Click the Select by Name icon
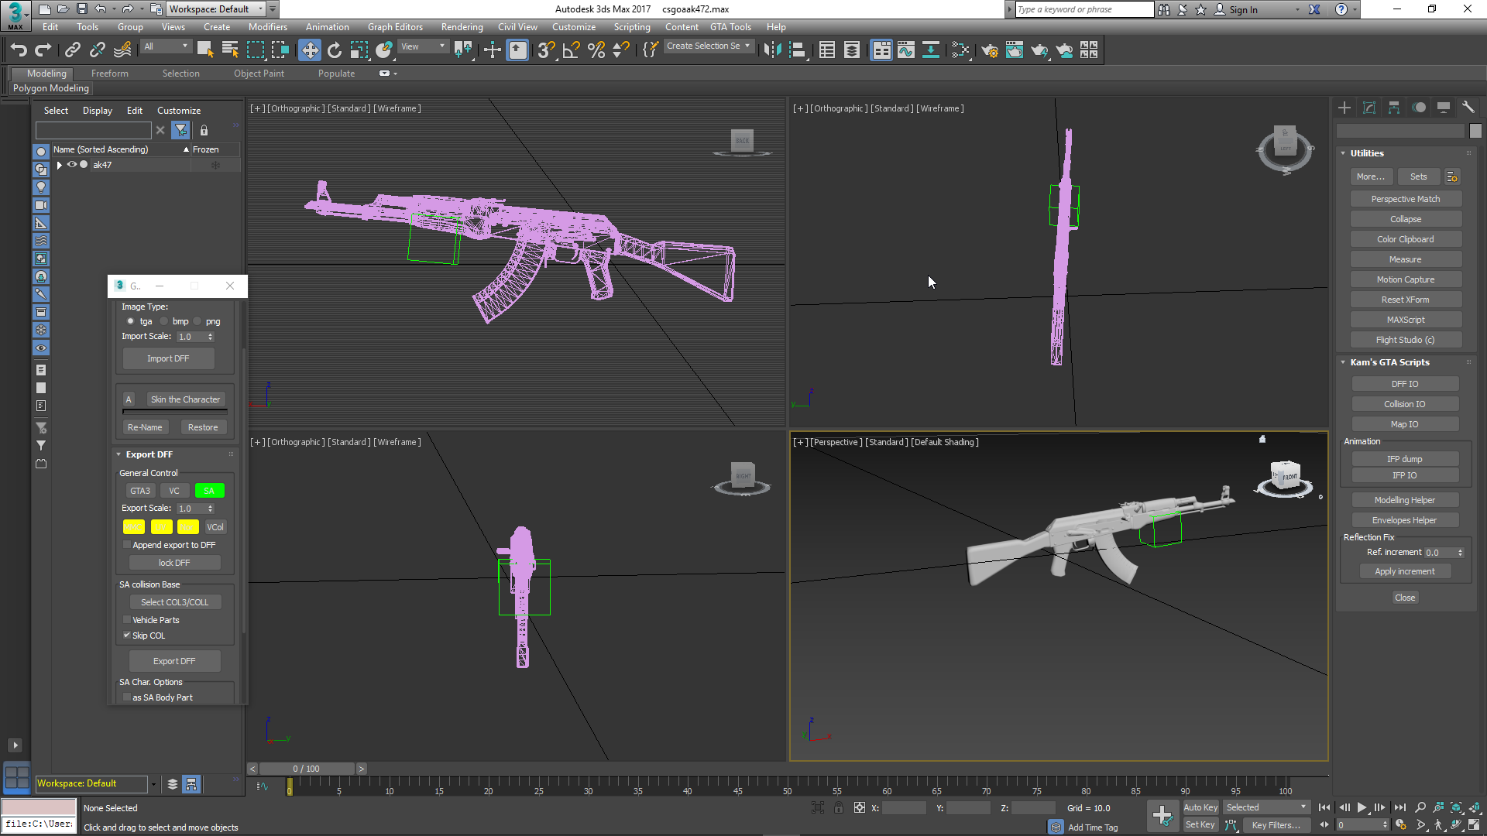The width and height of the screenshot is (1487, 836). point(230,50)
